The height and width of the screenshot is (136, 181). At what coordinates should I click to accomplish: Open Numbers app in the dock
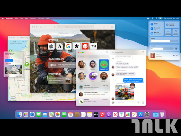coord(128,114)
